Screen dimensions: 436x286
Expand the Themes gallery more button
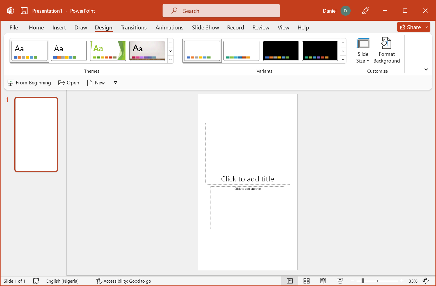[170, 59]
